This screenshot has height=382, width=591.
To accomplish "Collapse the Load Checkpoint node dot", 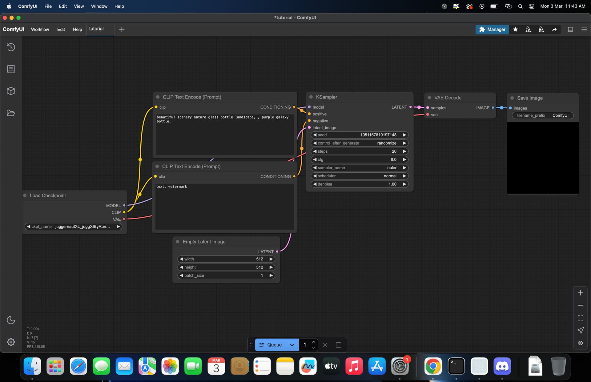I will (25, 195).
